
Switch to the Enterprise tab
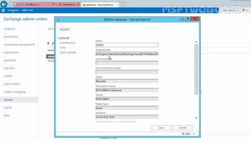pyautogui.click(x=13, y=10)
